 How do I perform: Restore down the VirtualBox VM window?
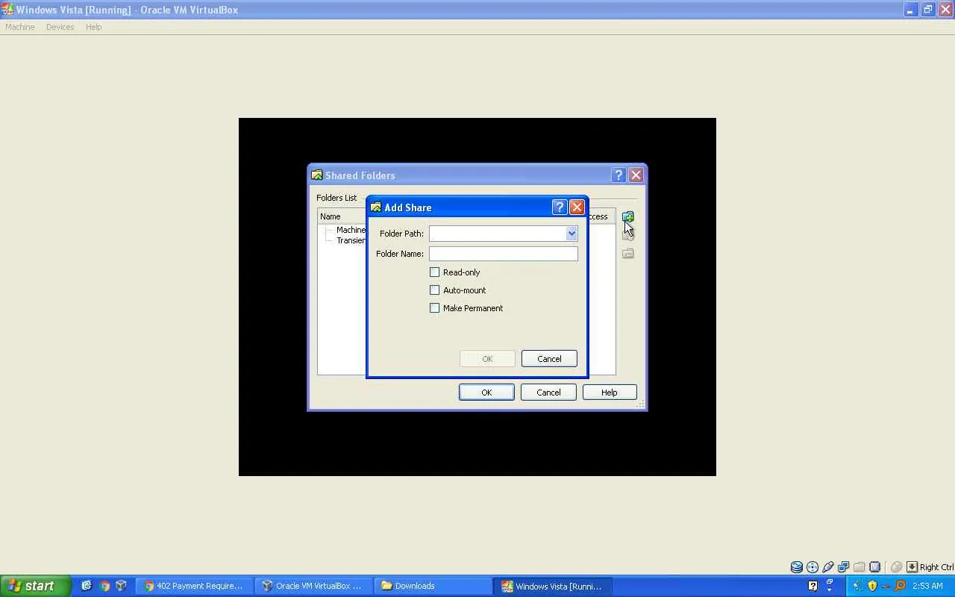[927, 10]
